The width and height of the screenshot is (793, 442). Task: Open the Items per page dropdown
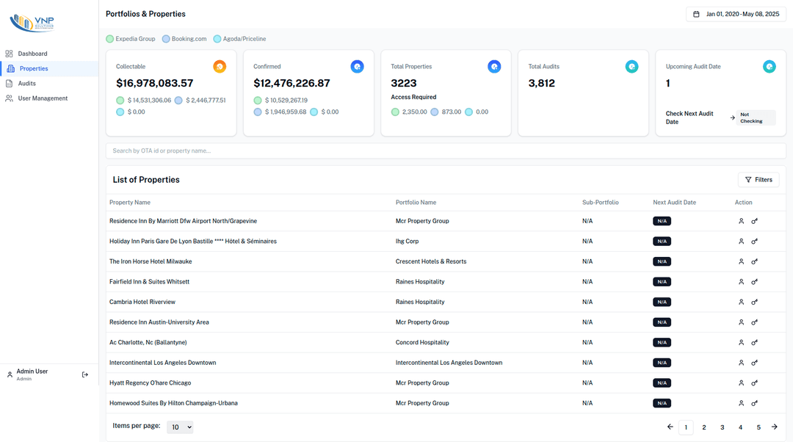point(180,427)
